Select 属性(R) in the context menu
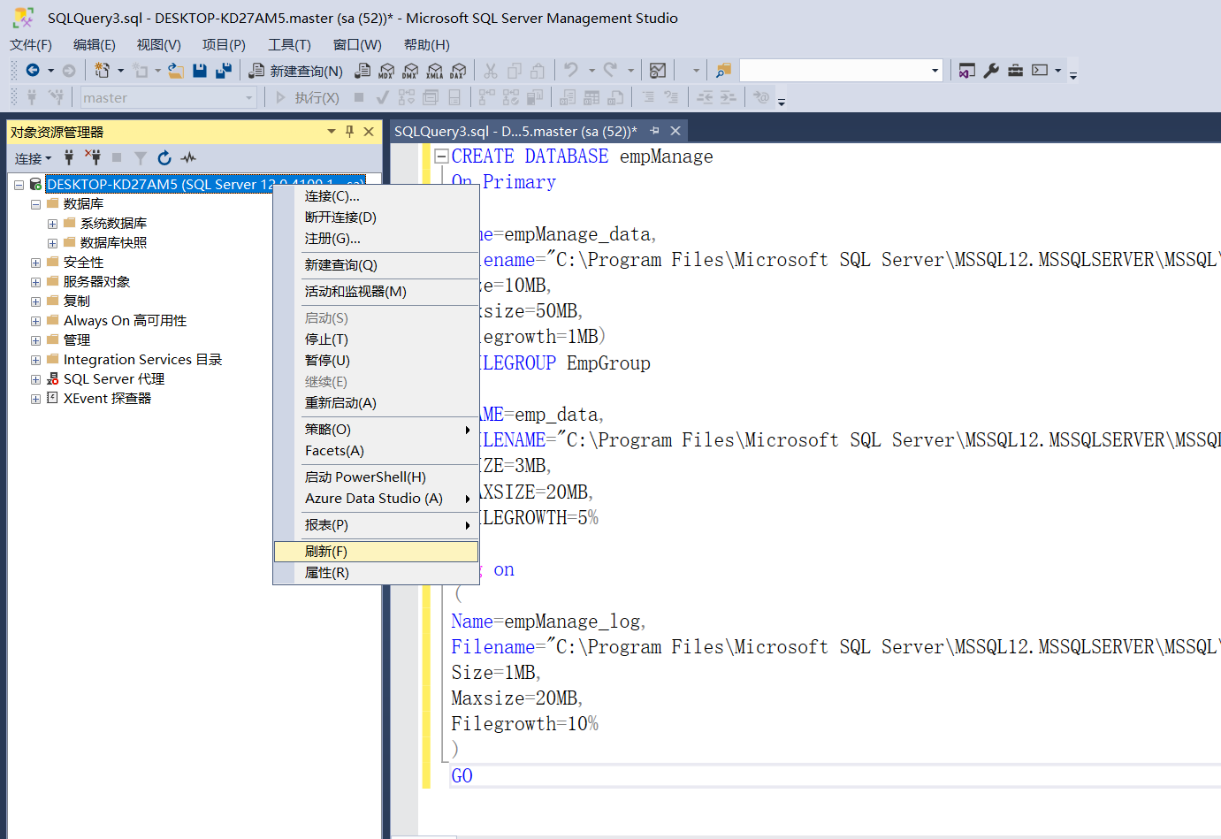Viewport: 1221px width, 839px height. [x=377, y=573]
